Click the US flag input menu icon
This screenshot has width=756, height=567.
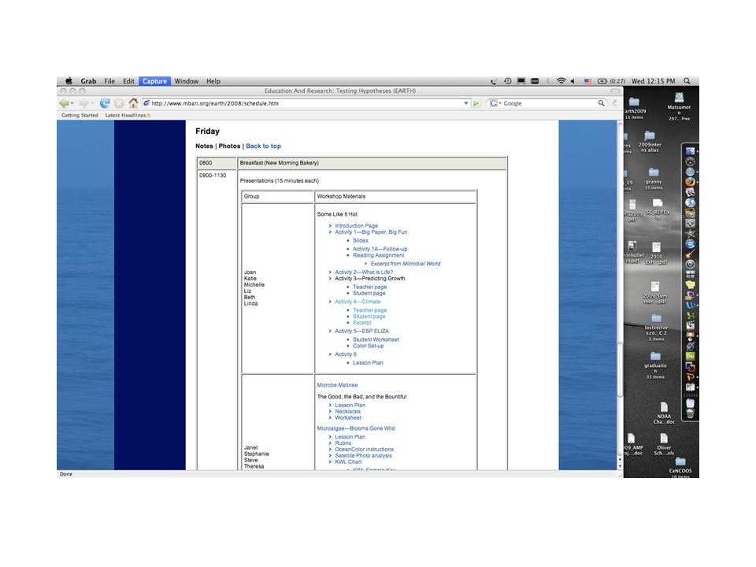click(x=587, y=81)
